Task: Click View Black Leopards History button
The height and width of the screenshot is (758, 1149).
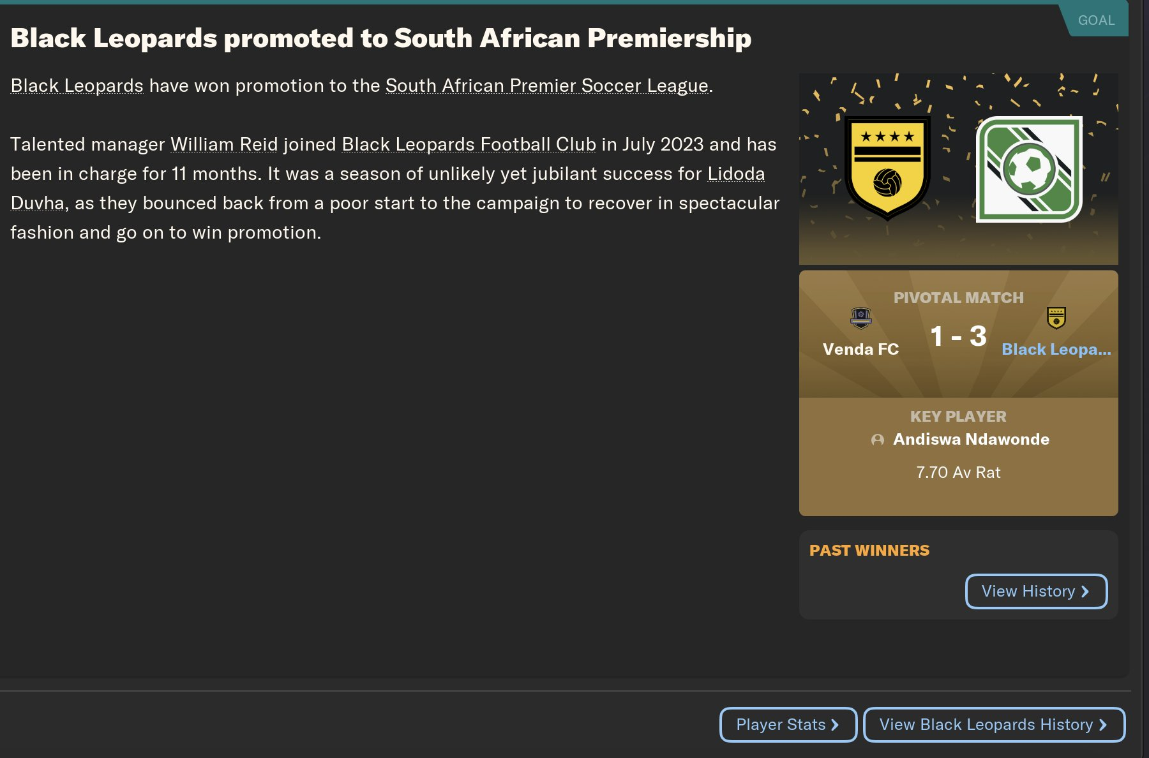Action: 993,725
